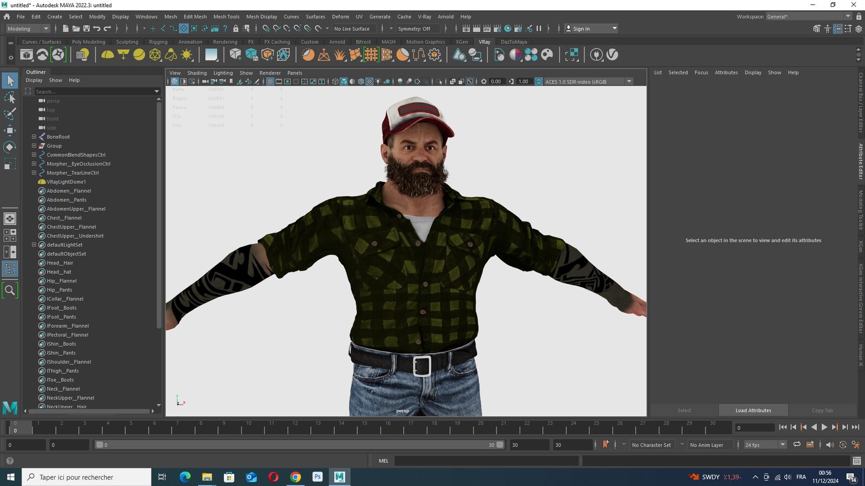Image resolution: width=865 pixels, height=486 pixels.
Task: Click the V-Ray sun light shelf icon
Action: 187,55
